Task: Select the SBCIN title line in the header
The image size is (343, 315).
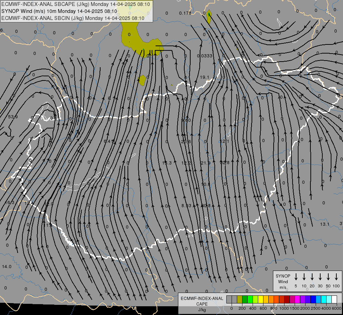Action: pos(73,18)
